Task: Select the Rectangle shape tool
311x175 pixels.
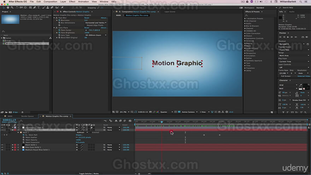Action: [x=30, y=7]
